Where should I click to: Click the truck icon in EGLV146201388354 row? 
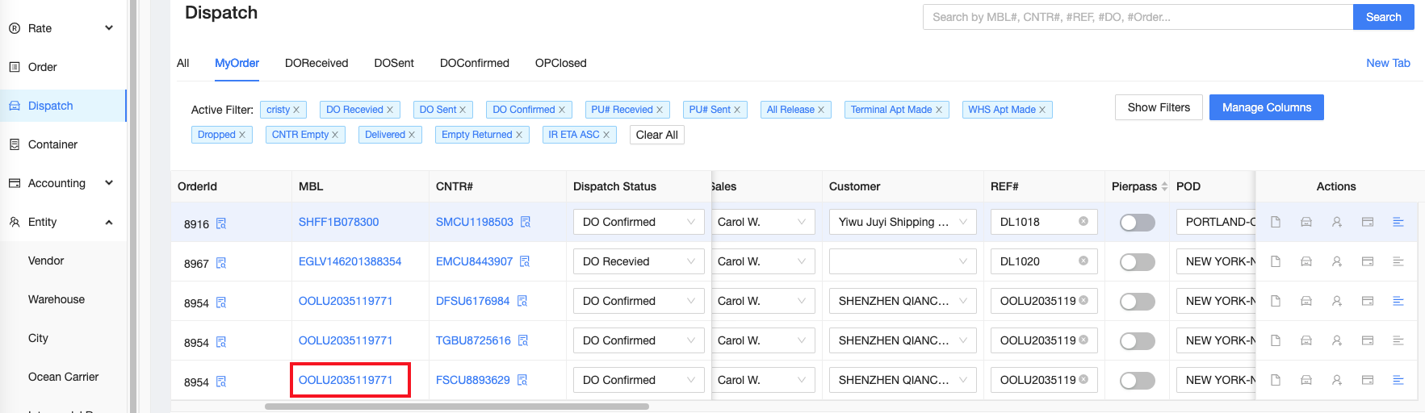coord(1306,261)
